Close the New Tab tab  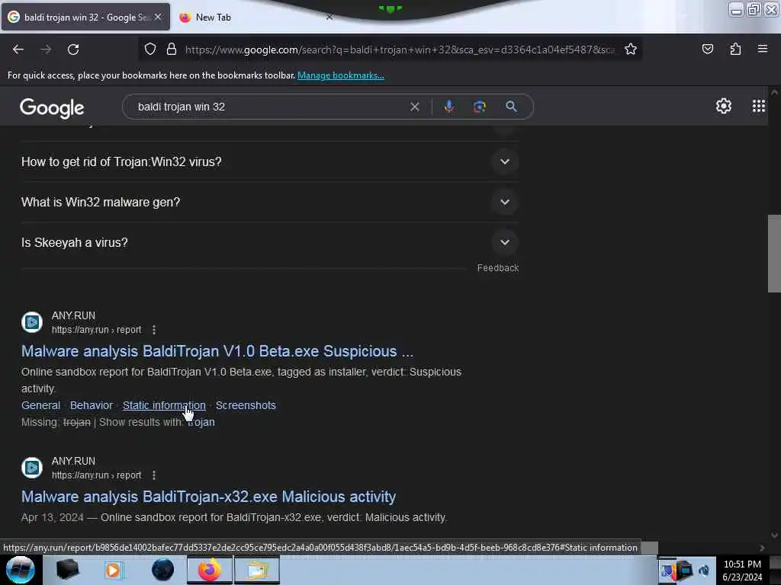click(329, 17)
